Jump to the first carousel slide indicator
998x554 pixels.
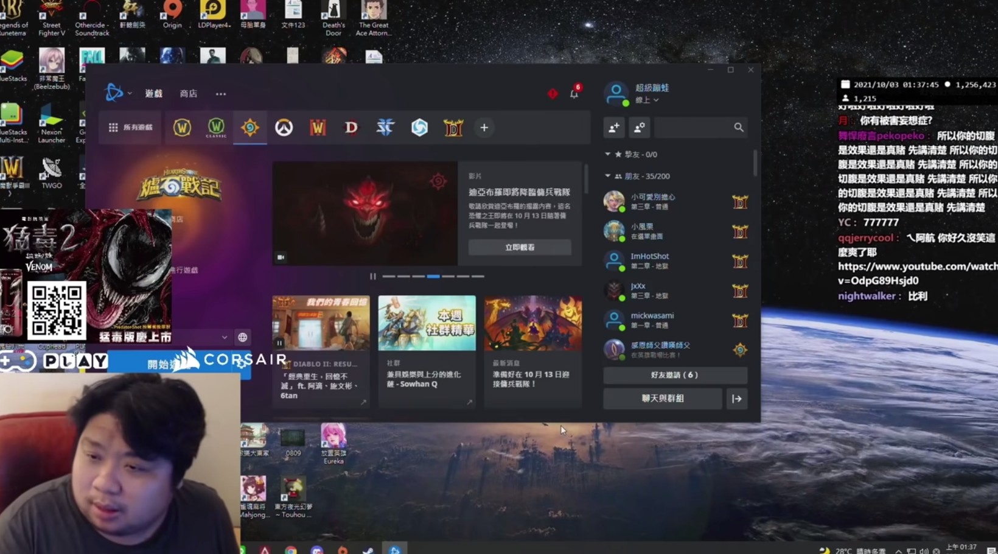[389, 276]
